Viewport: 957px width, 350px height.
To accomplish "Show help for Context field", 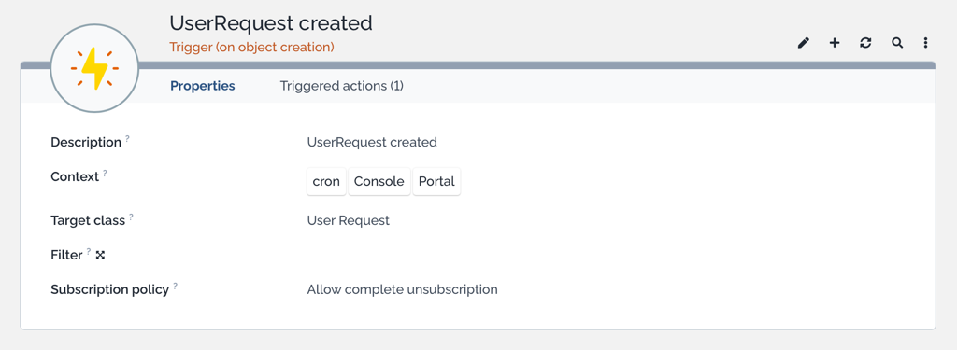I will 105,174.
